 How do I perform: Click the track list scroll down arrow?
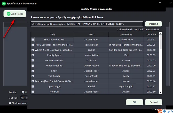click(161, 92)
